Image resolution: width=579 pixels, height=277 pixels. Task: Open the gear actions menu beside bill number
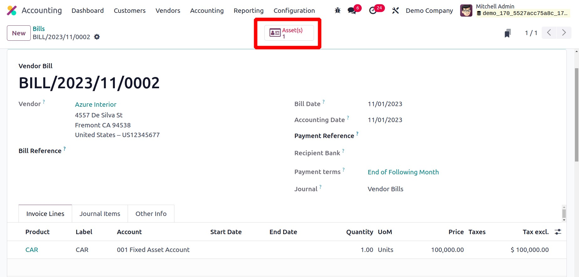click(x=97, y=37)
